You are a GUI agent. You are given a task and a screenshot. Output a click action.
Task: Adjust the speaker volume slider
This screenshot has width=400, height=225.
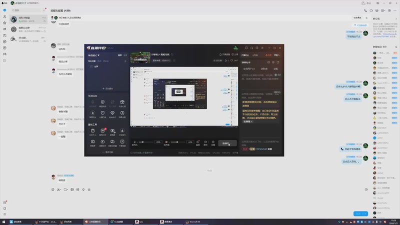[x=178, y=142]
